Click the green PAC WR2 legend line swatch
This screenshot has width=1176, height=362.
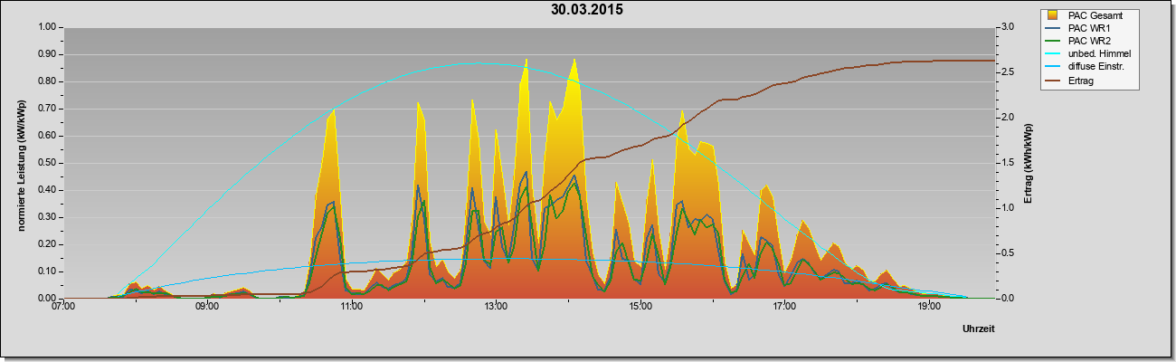tap(1053, 41)
